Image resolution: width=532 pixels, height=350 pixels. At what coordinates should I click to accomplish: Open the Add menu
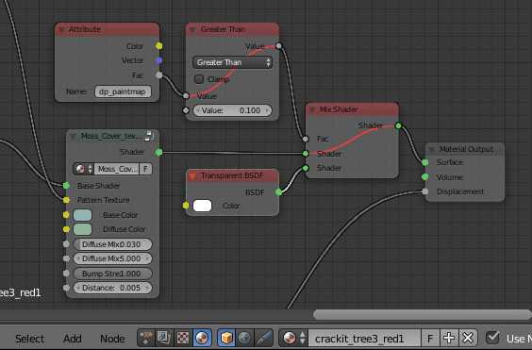73,339
